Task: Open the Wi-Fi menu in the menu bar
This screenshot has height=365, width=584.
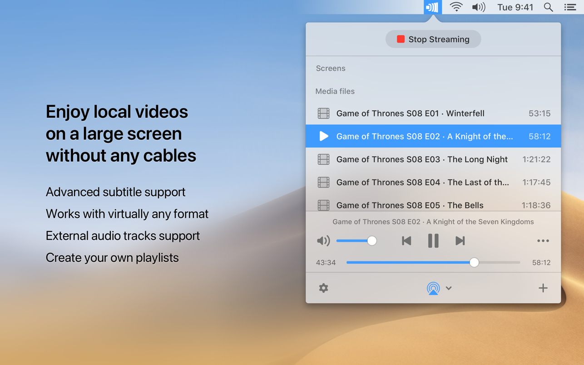Action: pyautogui.click(x=456, y=7)
